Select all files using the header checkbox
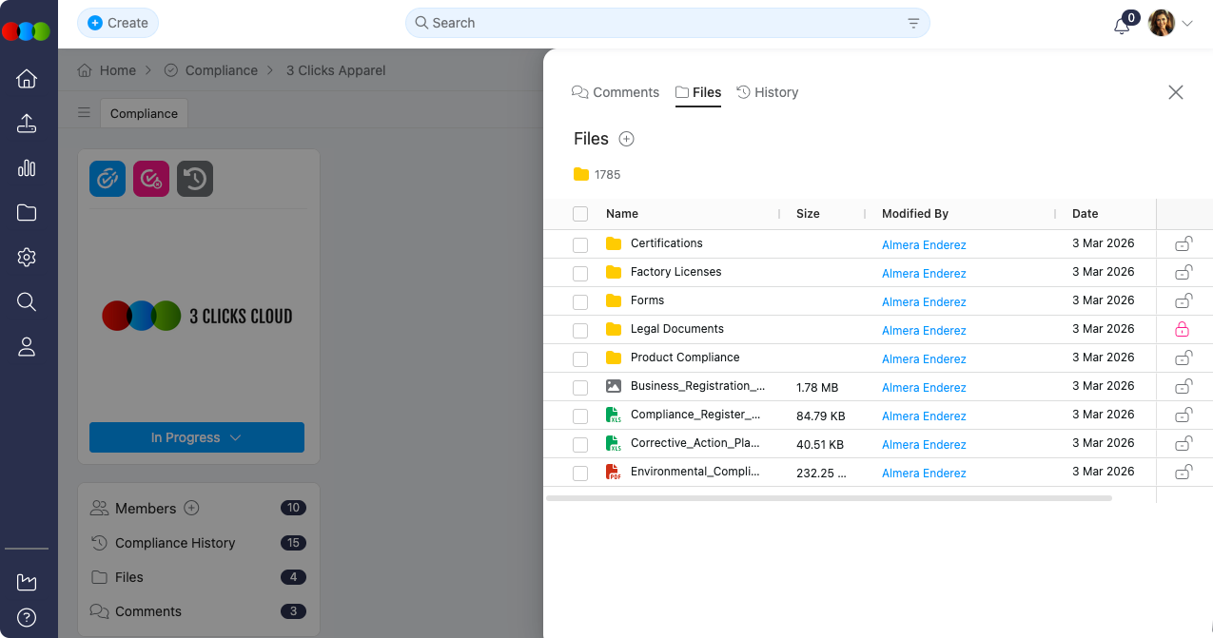Viewport: 1213px width, 638px height. (x=580, y=213)
